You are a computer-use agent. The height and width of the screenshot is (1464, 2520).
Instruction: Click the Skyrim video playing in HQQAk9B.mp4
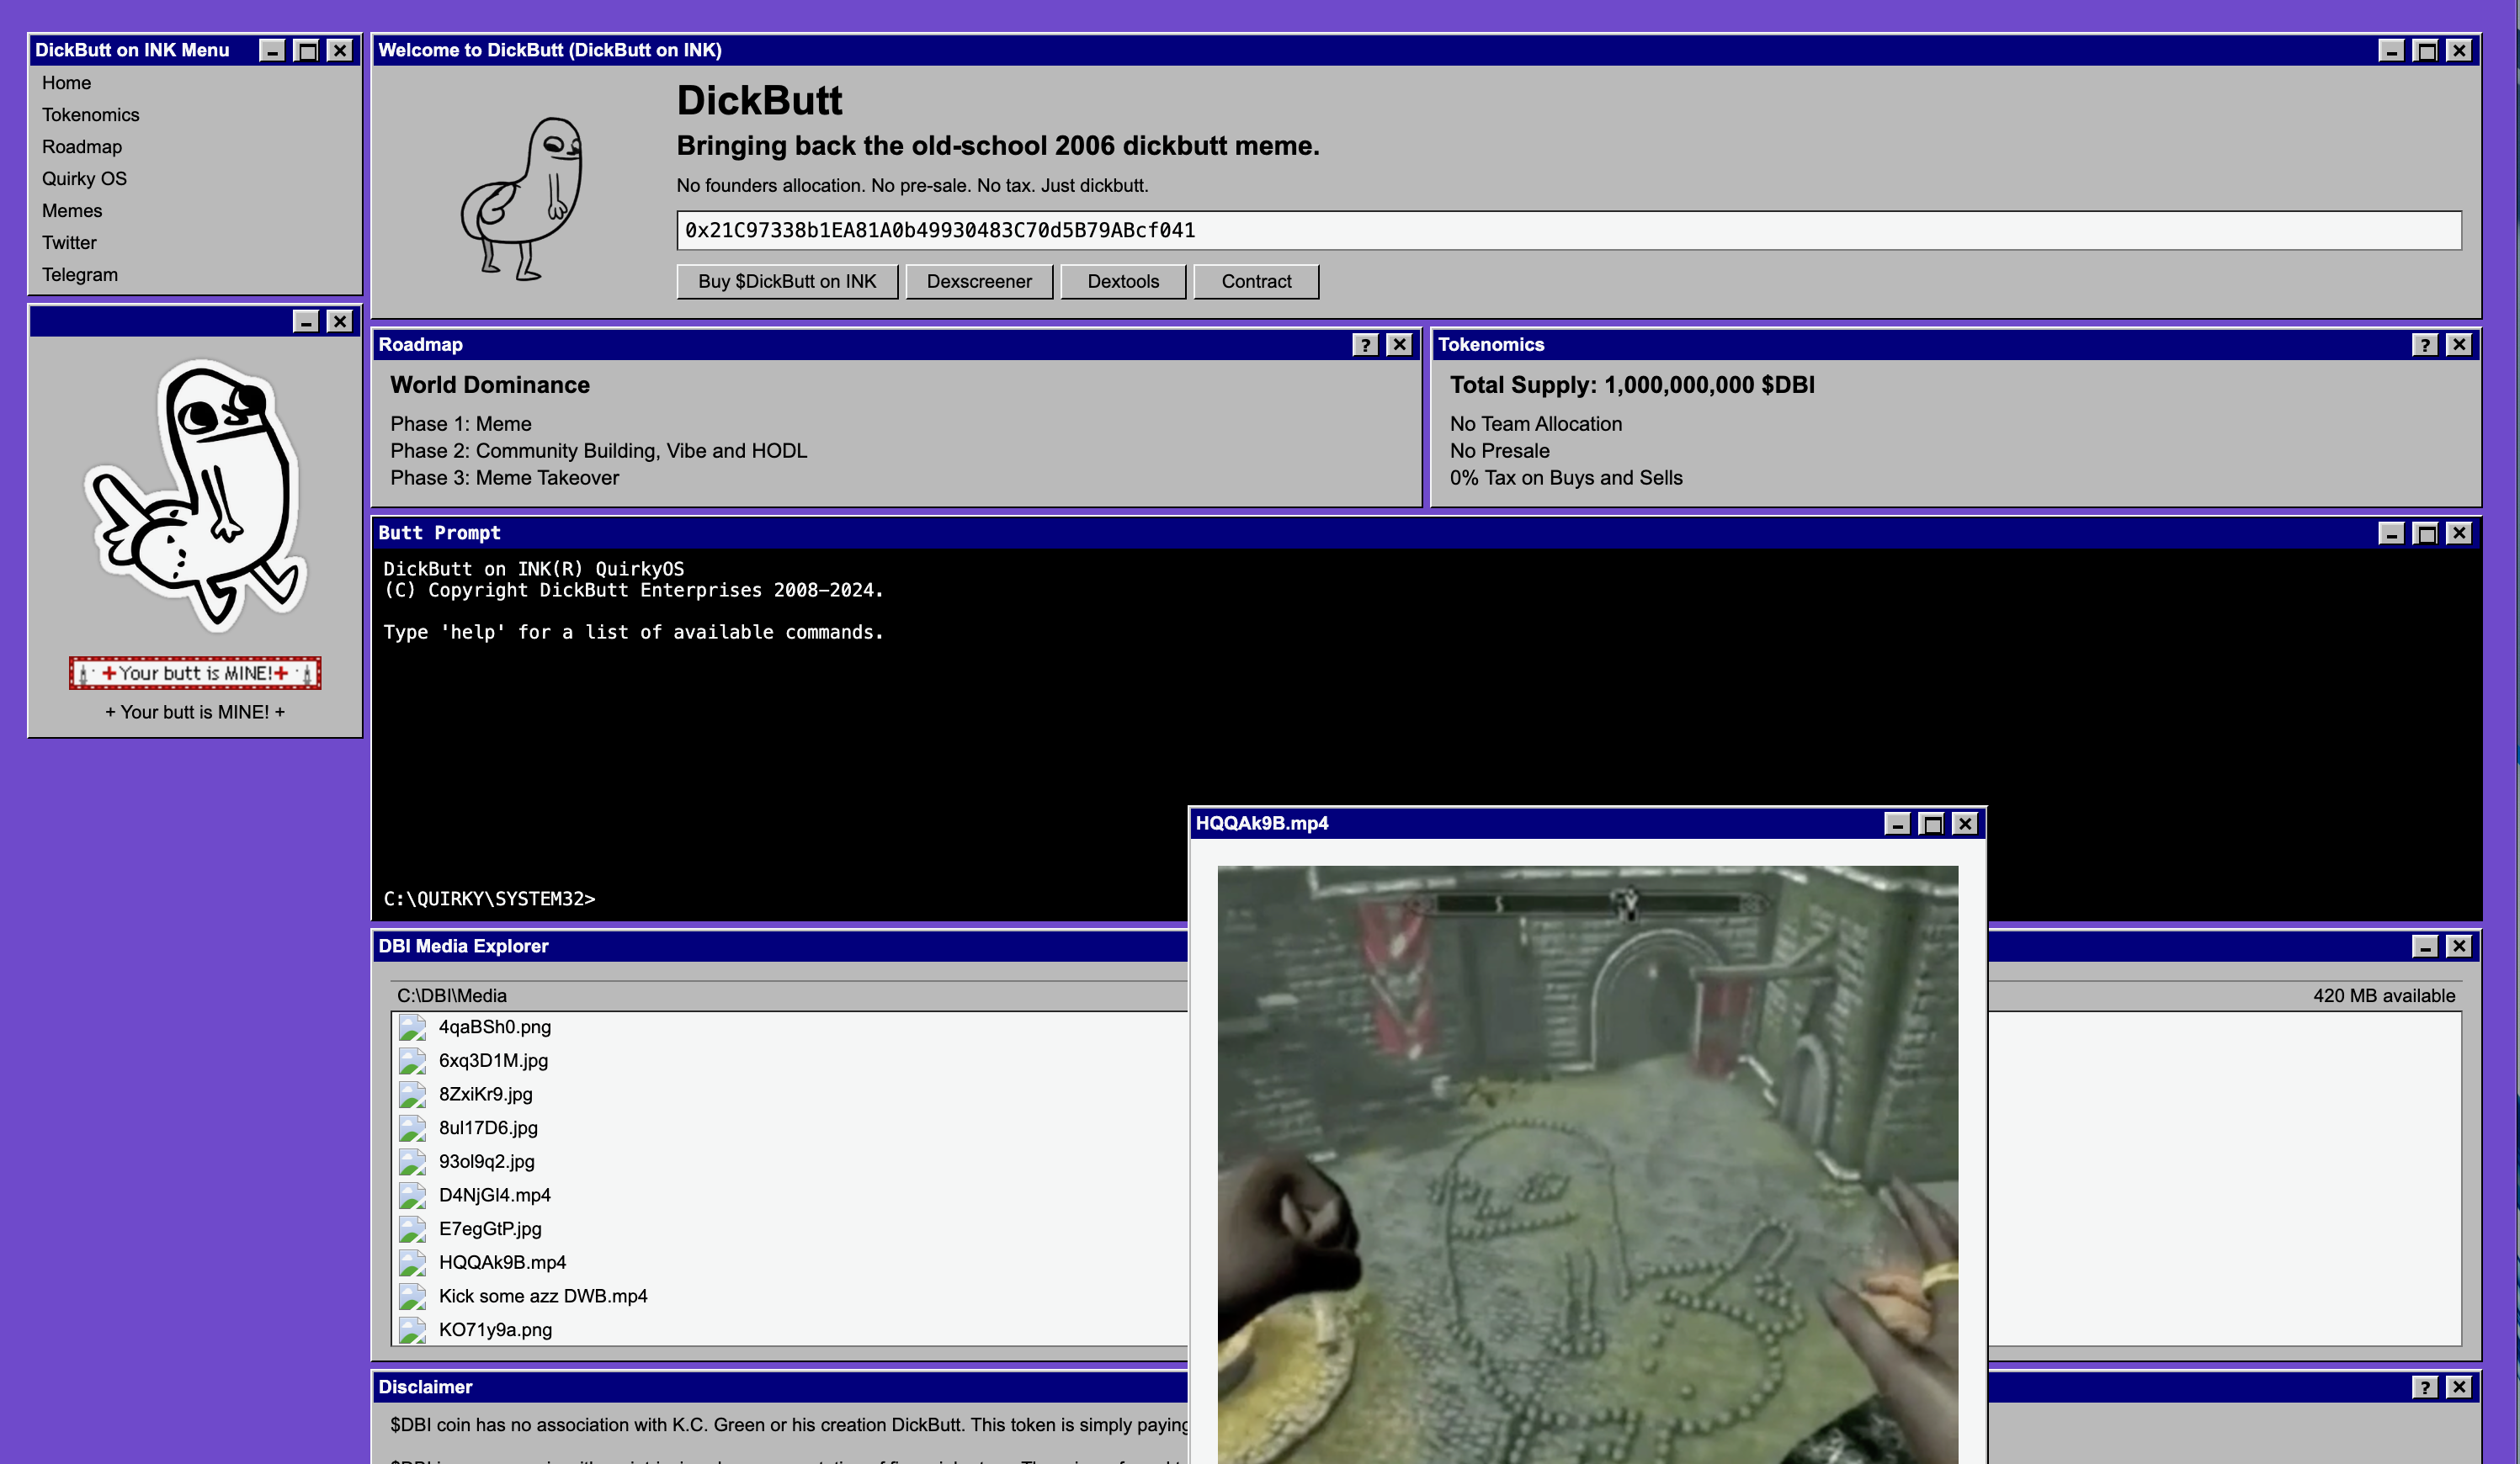click(1587, 1159)
